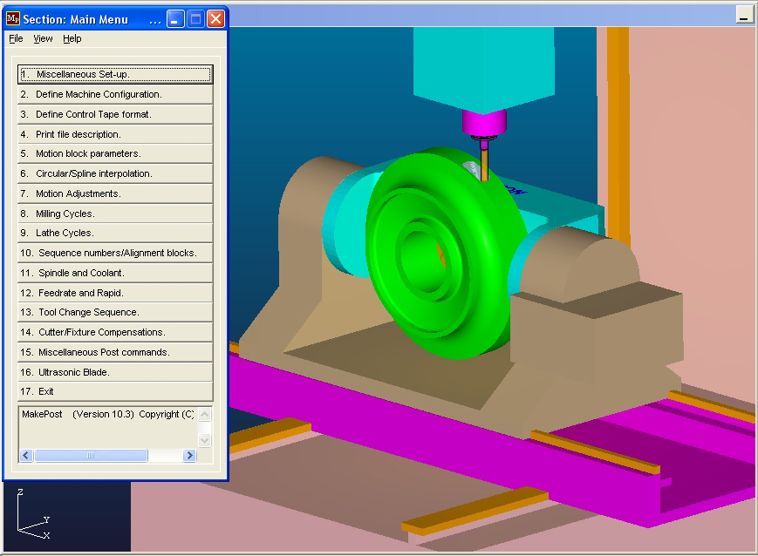Open Ultrasonic Blade settings
The image size is (758, 556).
[115, 372]
